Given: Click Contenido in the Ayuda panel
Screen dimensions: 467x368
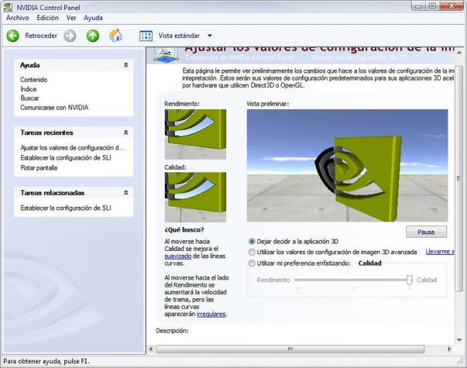Looking at the screenshot, I should point(34,79).
